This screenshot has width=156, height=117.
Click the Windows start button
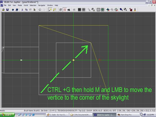pyautogui.click(x=7, y=115)
